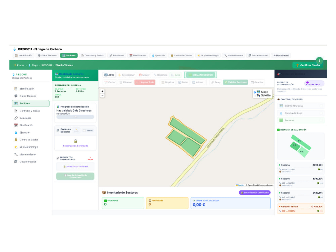This screenshot has height=252, width=336.
Task: Click the validation summary sector thumbnail
Action: pyautogui.click(x=300, y=146)
